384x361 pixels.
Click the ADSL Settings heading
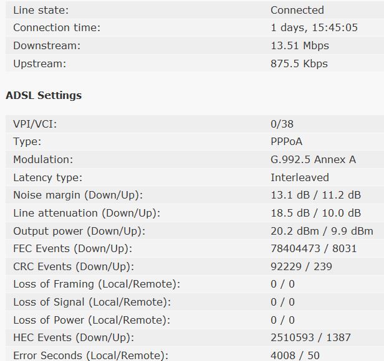44,95
